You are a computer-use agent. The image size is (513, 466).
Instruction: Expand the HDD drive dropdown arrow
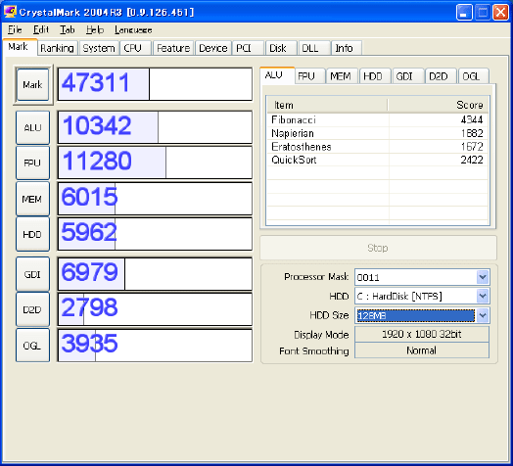pos(483,297)
